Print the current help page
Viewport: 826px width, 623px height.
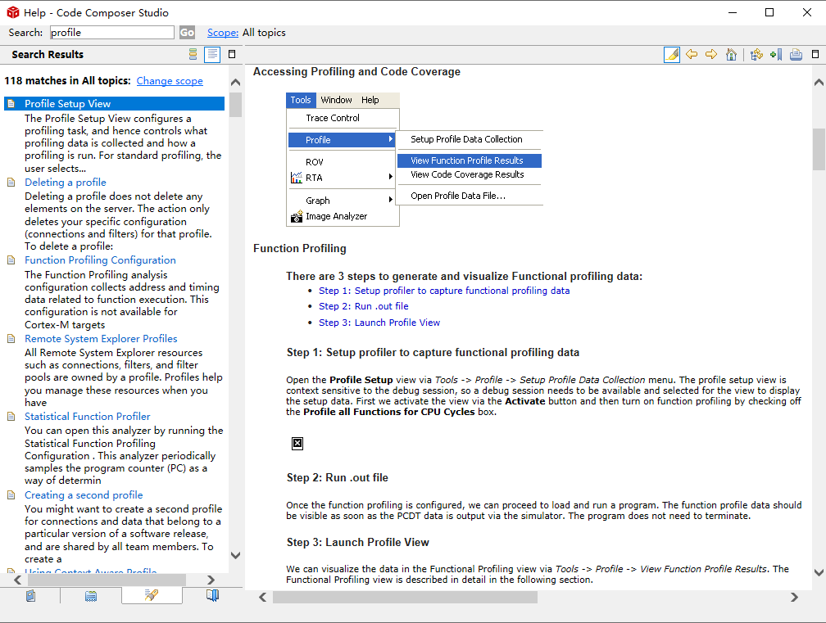796,54
